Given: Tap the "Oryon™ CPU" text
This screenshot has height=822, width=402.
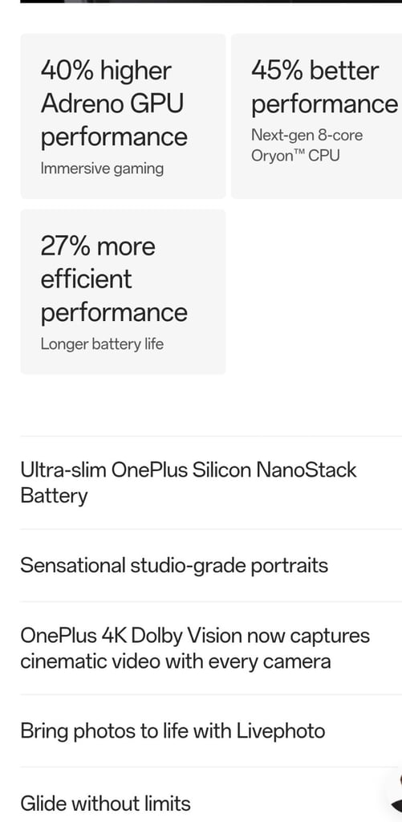Looking at the screenshot, I should click(x=295, y=156).
